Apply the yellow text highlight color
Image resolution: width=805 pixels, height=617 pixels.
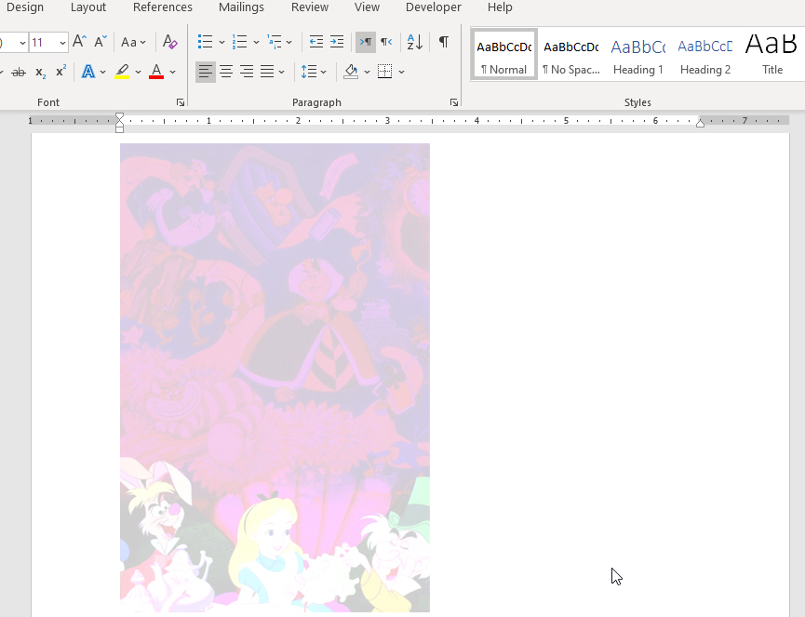[122, 72]
